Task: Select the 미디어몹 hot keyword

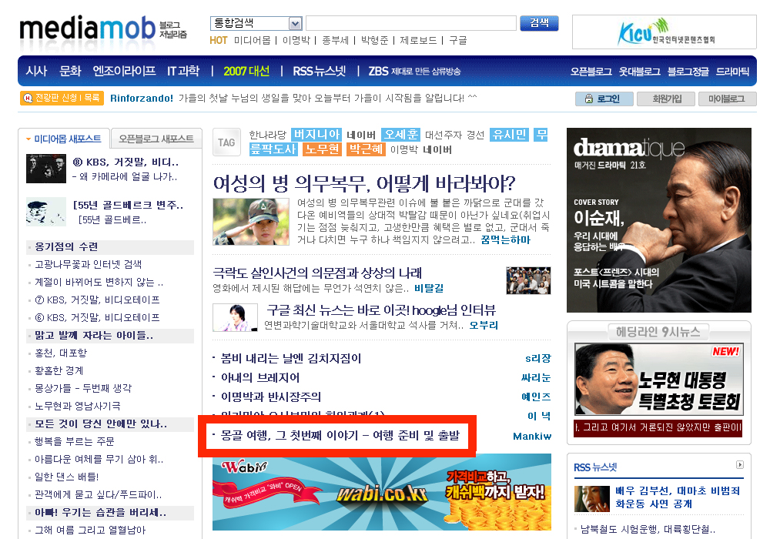Action: (252, 40)
